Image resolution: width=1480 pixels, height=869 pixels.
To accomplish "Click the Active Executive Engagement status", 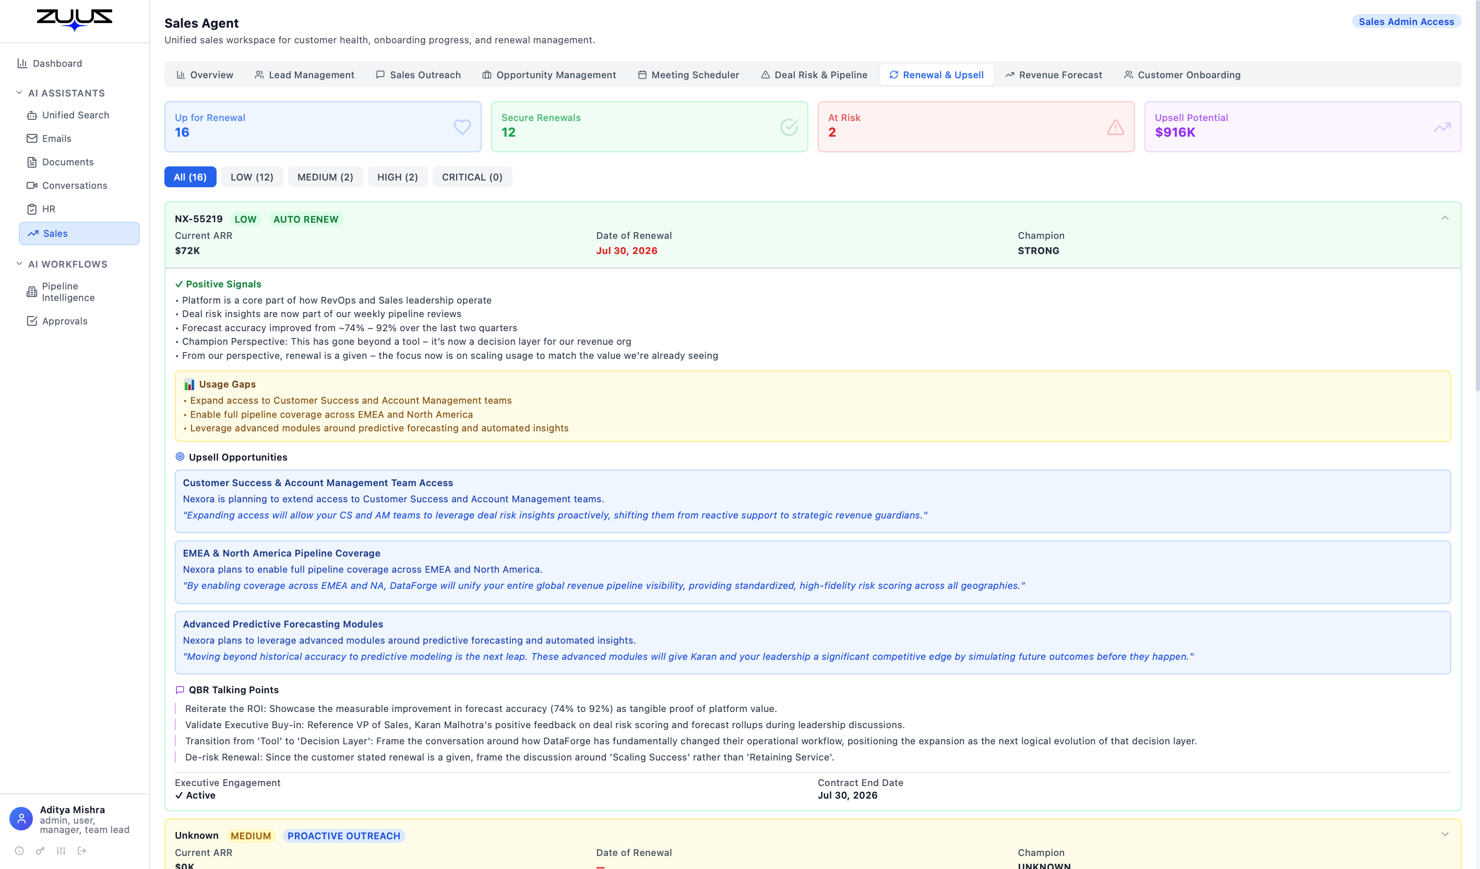I will click(x=195, y=795).
